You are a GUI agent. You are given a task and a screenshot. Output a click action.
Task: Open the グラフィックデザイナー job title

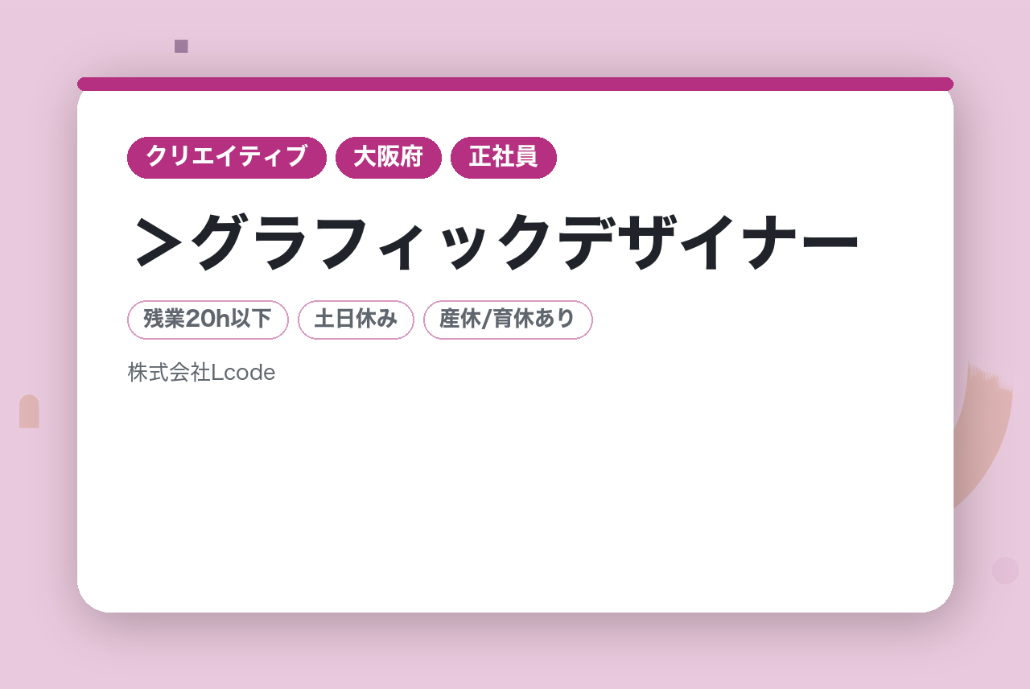tap(496, 241)
